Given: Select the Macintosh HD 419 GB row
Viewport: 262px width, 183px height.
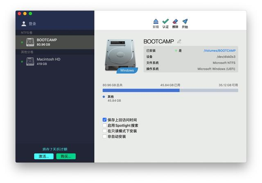Looking at the screenshot, I should (55, 61).
